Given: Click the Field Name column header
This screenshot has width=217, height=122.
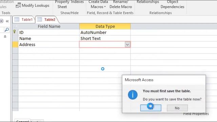Looking at the screenshot, I should tap(49, 26).
